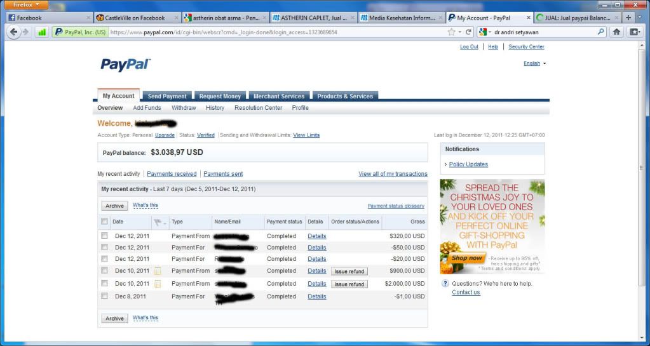Click the search box with dr andri setyawan
Image resolution: width=650 pixels, height=346 pixels.
[x=544, y=32]
